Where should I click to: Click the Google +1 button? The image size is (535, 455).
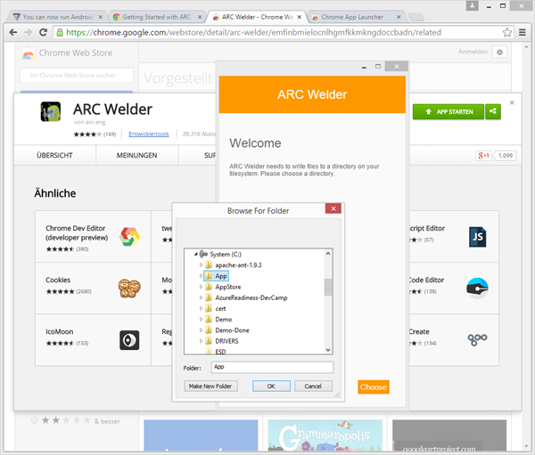pyautogui.click(x=483, y=156)
